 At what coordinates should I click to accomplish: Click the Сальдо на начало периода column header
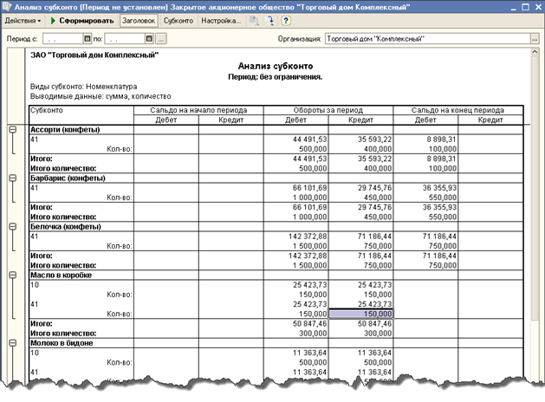point(198,110)
